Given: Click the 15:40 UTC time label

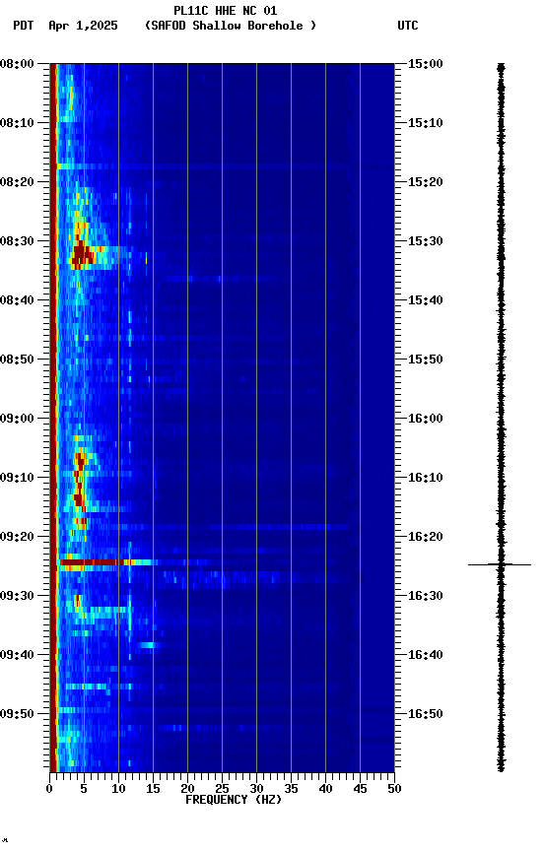Looking at the screenshot, I should tap(426, 300).
